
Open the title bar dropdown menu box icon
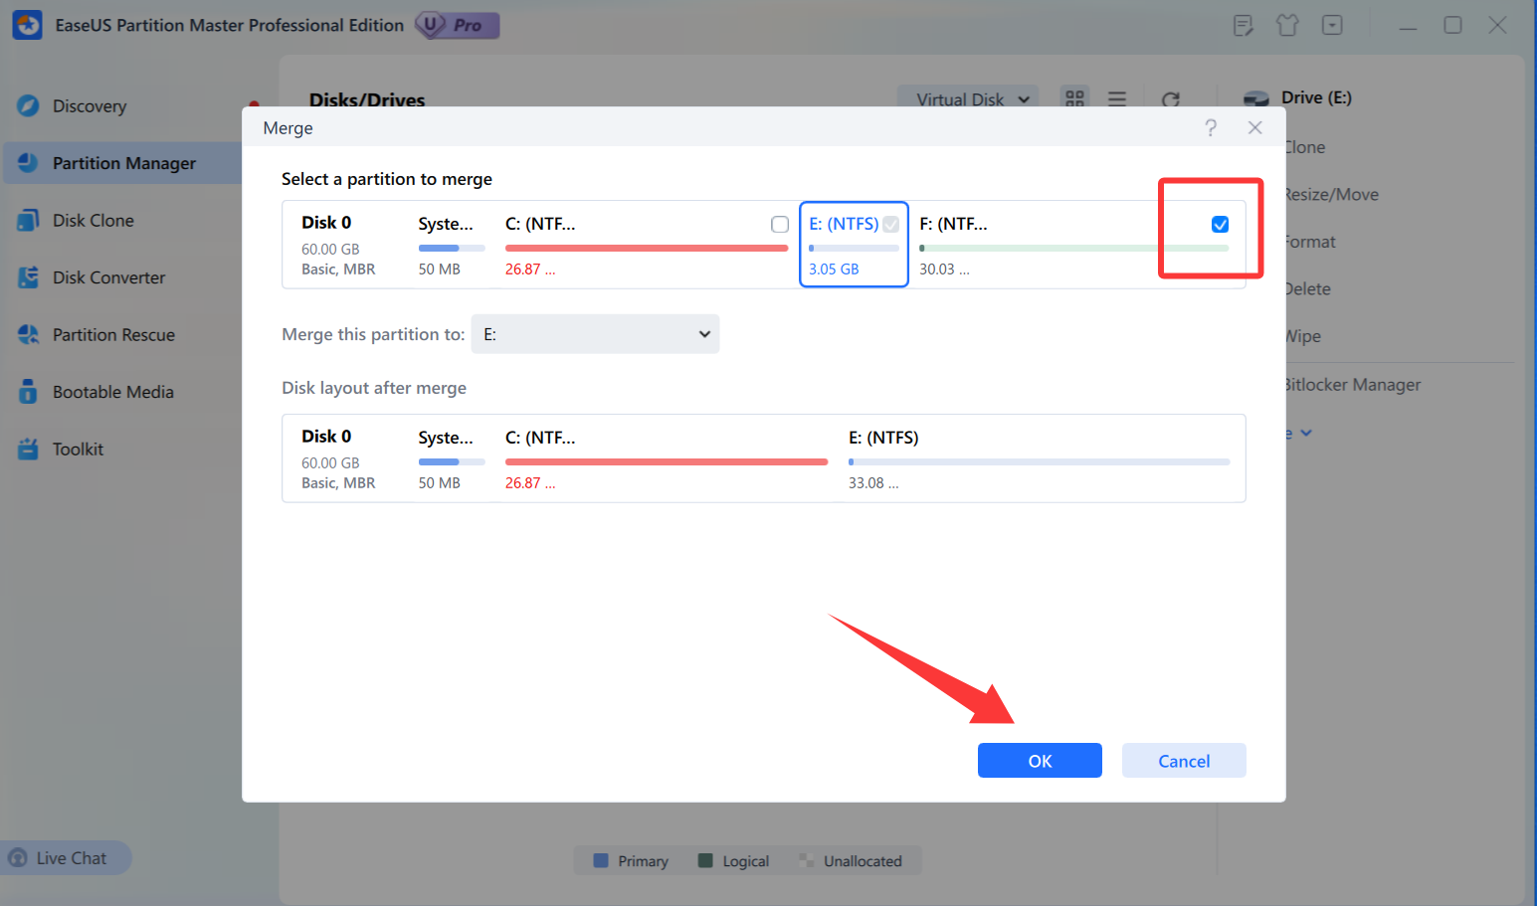pos(1332,25)
